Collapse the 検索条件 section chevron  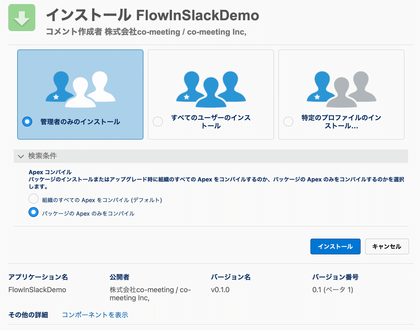tap(21, 156)
